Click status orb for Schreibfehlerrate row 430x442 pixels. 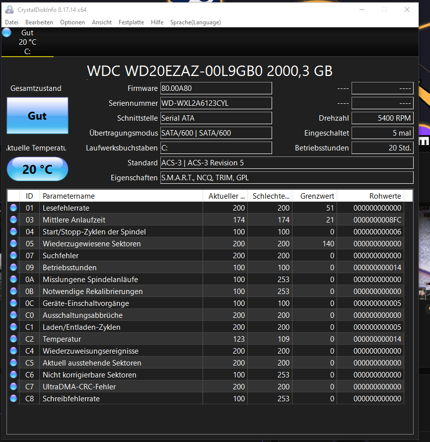[13, 398]
